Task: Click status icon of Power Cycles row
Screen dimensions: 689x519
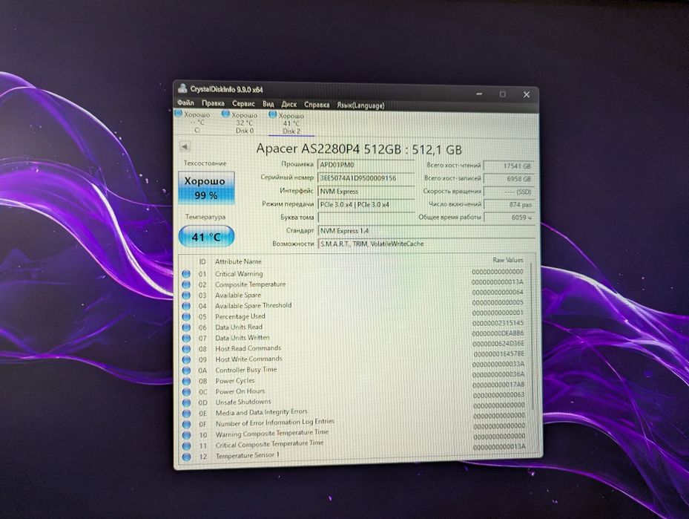Action: tap(186, 382)
